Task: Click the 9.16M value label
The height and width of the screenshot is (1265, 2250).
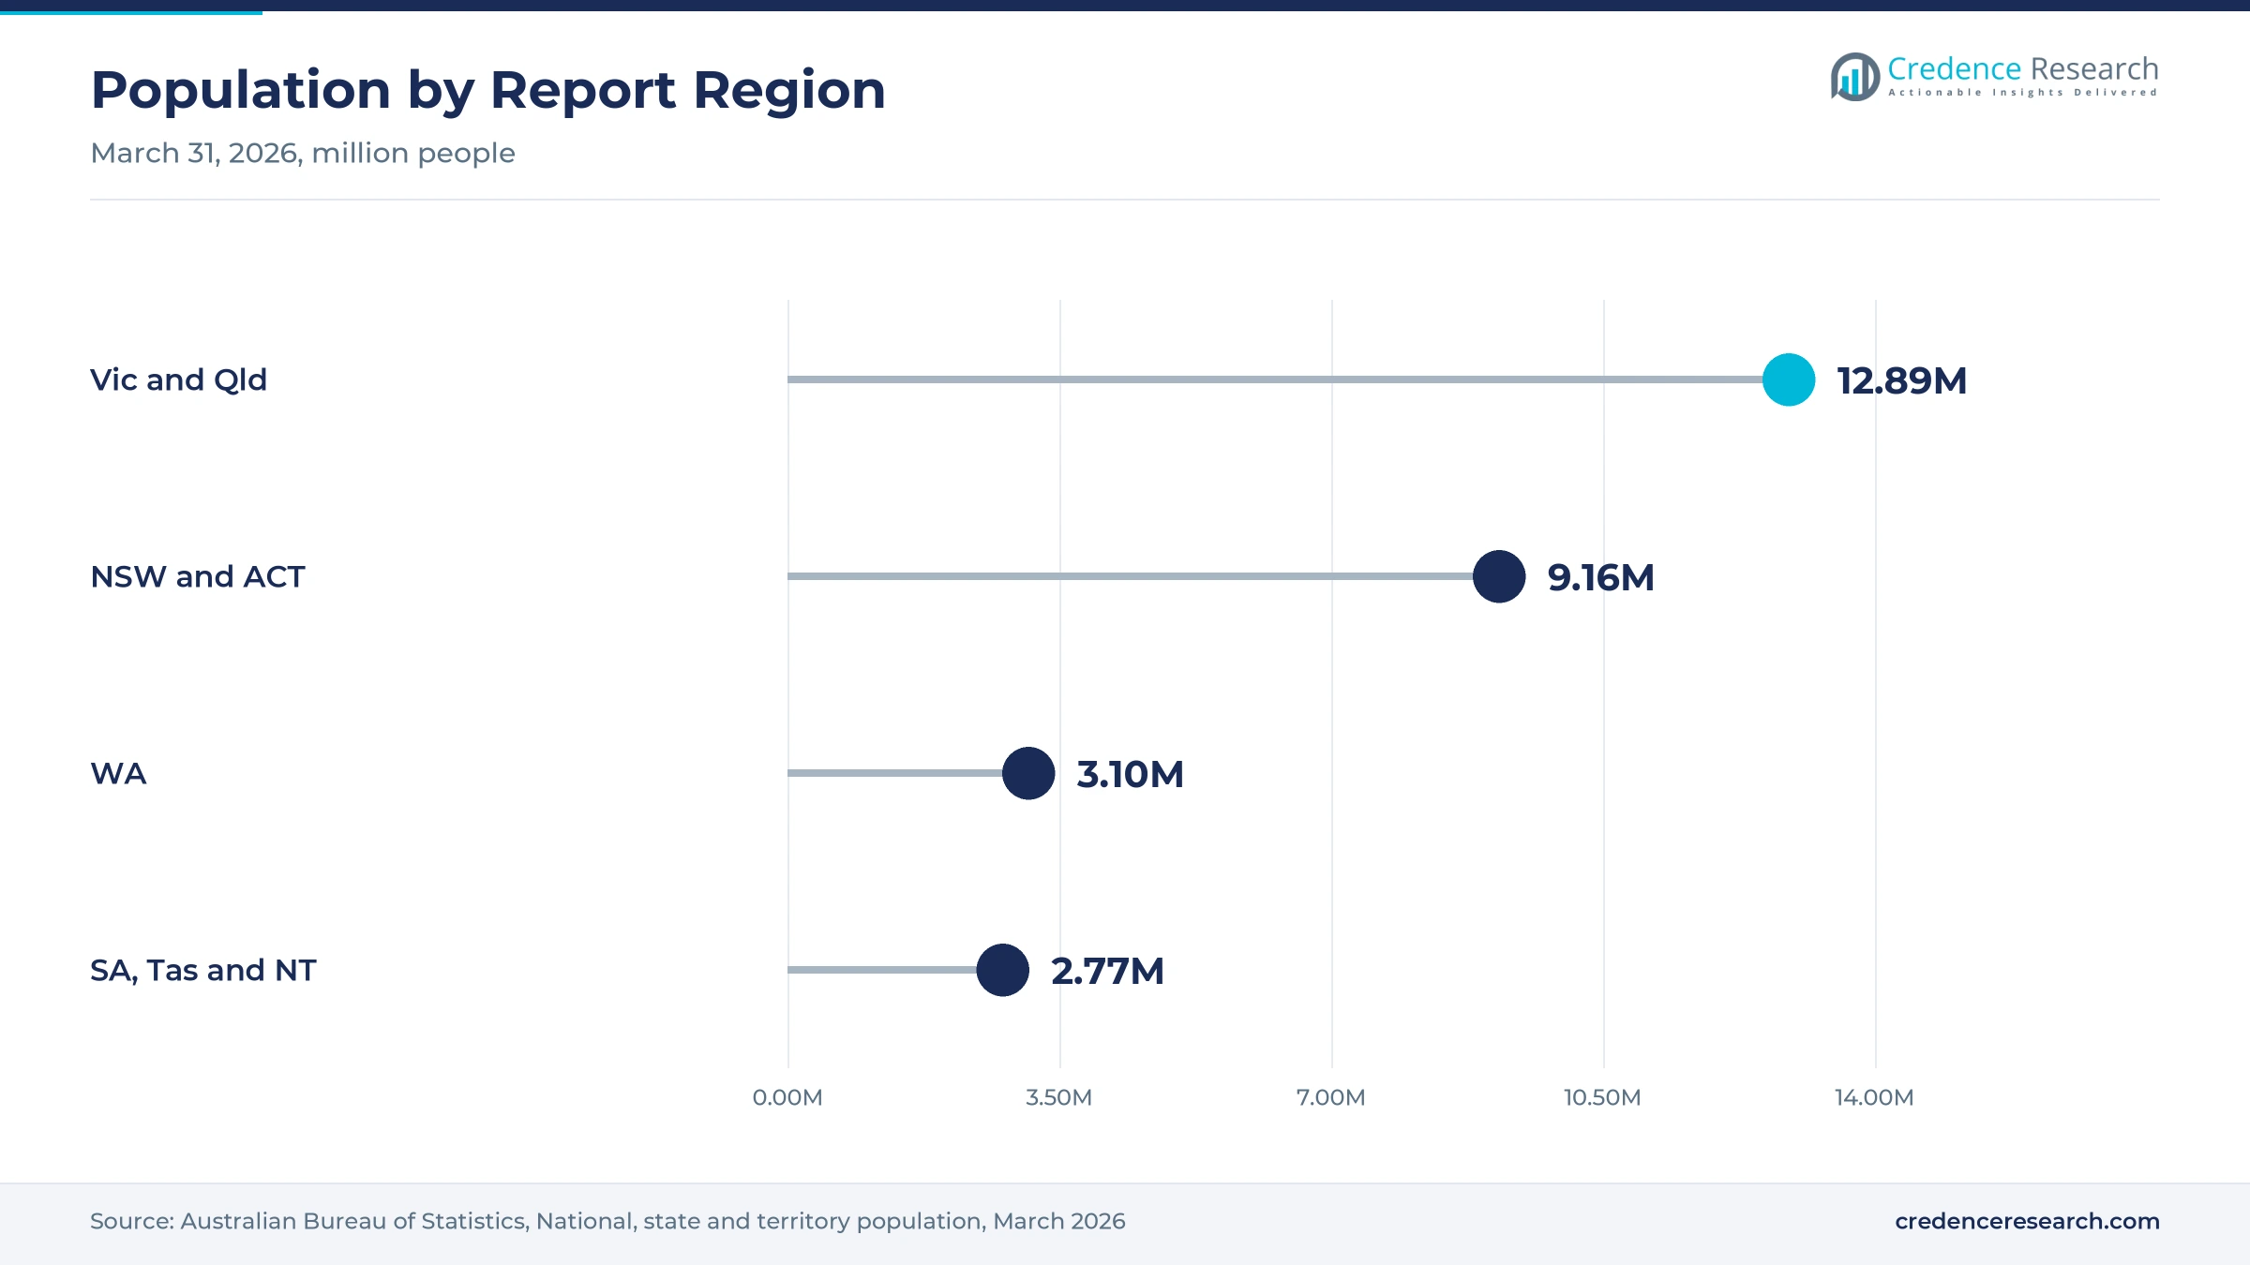Action: (1600, 577)
